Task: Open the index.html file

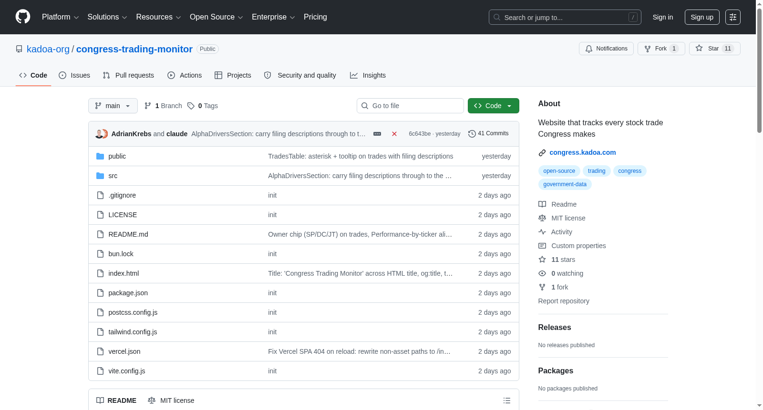Action: [124, 273]
